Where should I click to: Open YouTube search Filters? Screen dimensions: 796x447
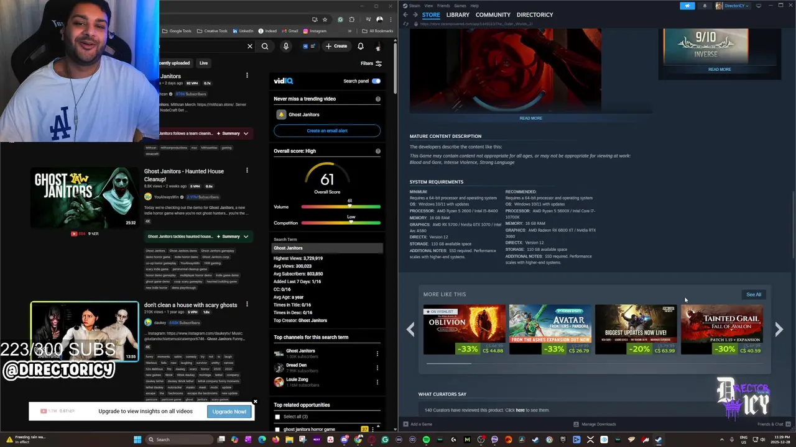tap(371, 63)
